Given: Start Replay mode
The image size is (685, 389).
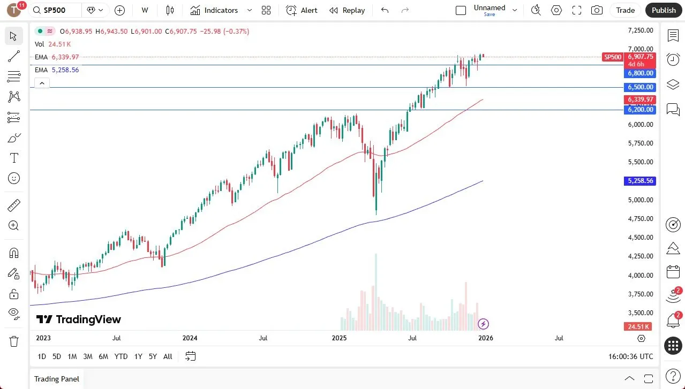Looking at the screenshot, I should (347, 10).
